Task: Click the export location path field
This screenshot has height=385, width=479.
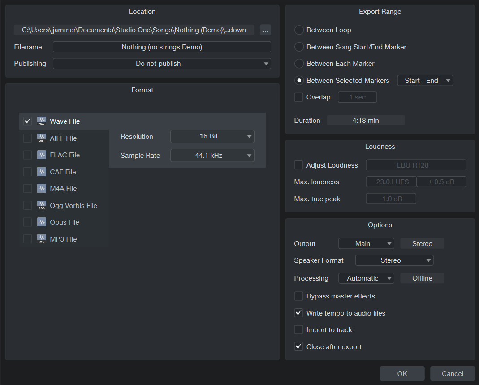Action: click(134, 30)
